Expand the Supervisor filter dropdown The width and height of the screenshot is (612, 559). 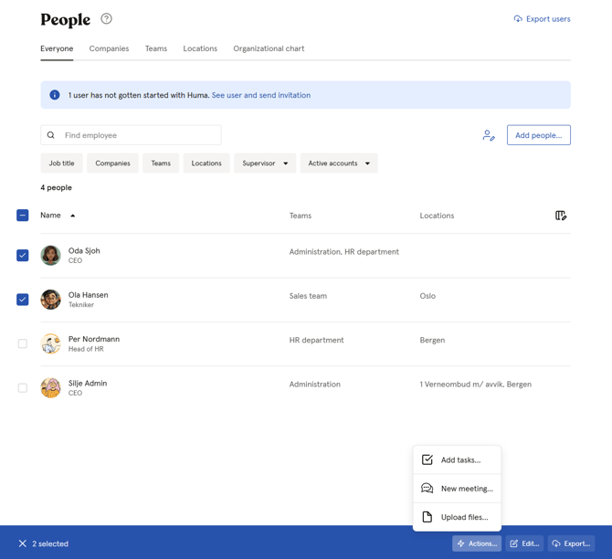[264, 163]
